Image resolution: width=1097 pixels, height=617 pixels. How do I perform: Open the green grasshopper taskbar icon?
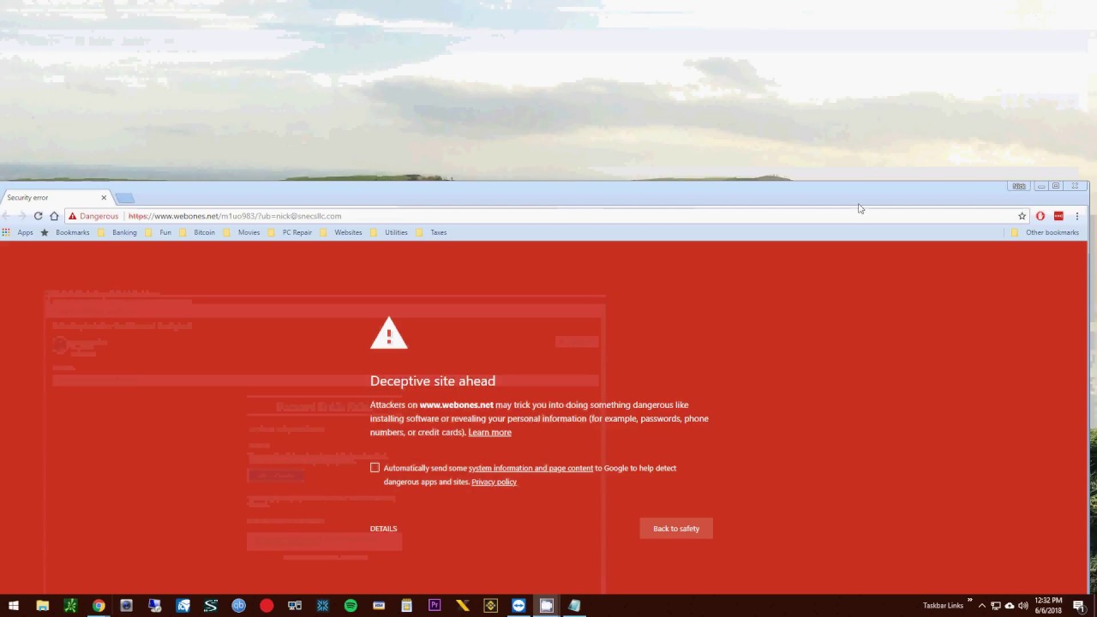pos(70,606)
